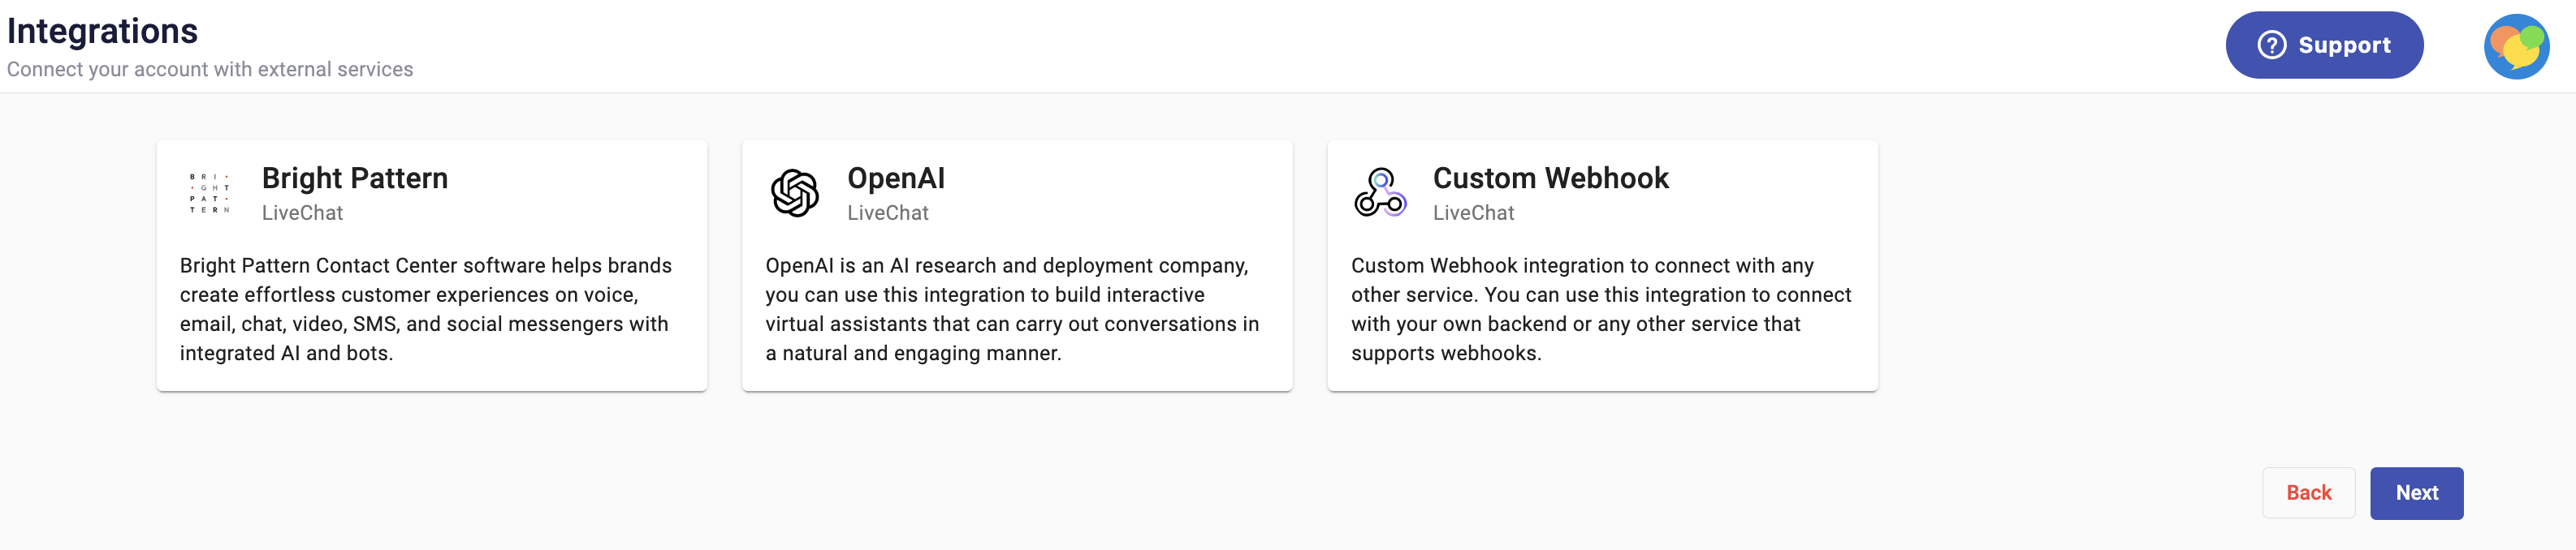This screenshot has width=2576, height=550.
Task: Open the user avatar chat-bubble icon
Action: (2516, 46)
